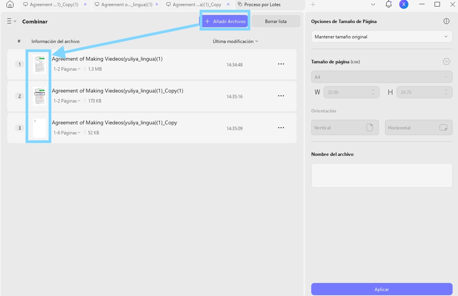This screenshot has height=296, width=458.
Task: Click row number 3 badge
Action: pyautogui.click(x=20, y=128)
